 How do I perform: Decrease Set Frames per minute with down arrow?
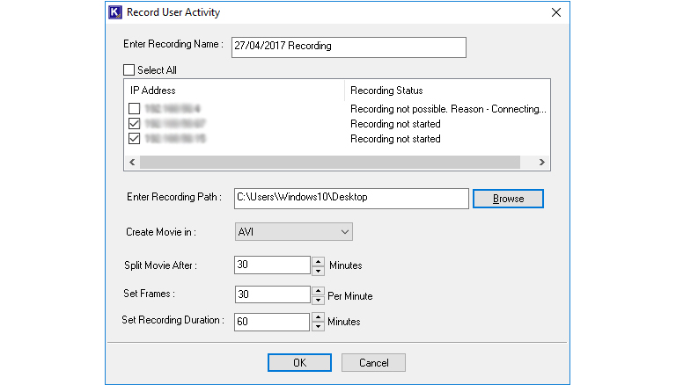[318, 300]
